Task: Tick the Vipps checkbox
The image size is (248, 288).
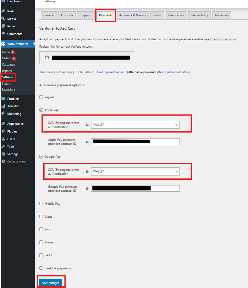Action: 41,216
